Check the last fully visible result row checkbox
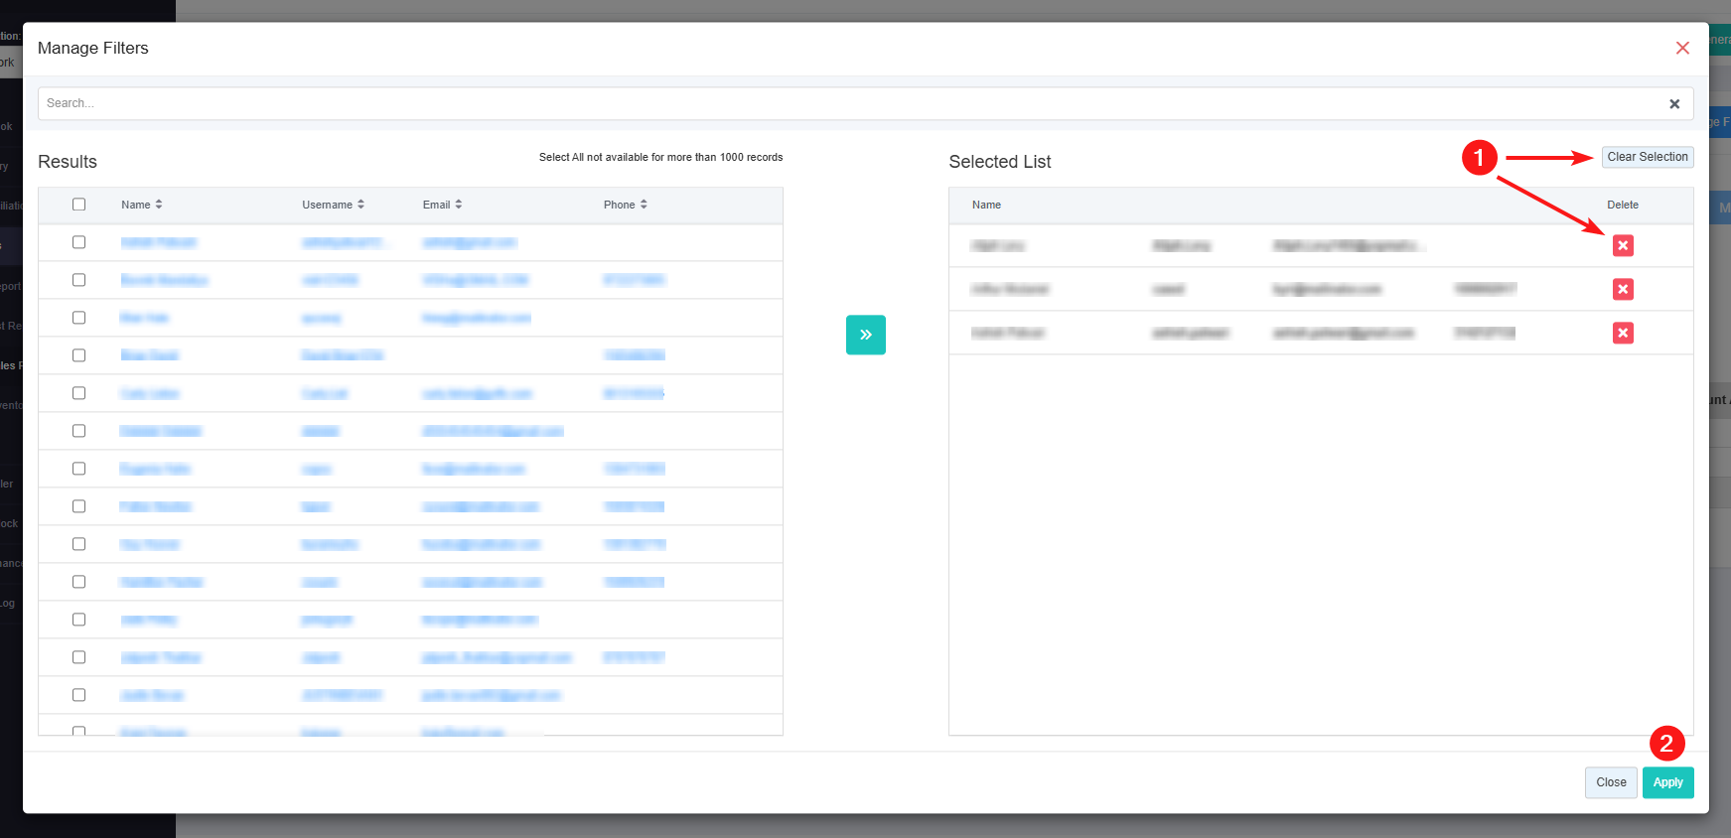 pyautogui.click(x=79, y=695)
